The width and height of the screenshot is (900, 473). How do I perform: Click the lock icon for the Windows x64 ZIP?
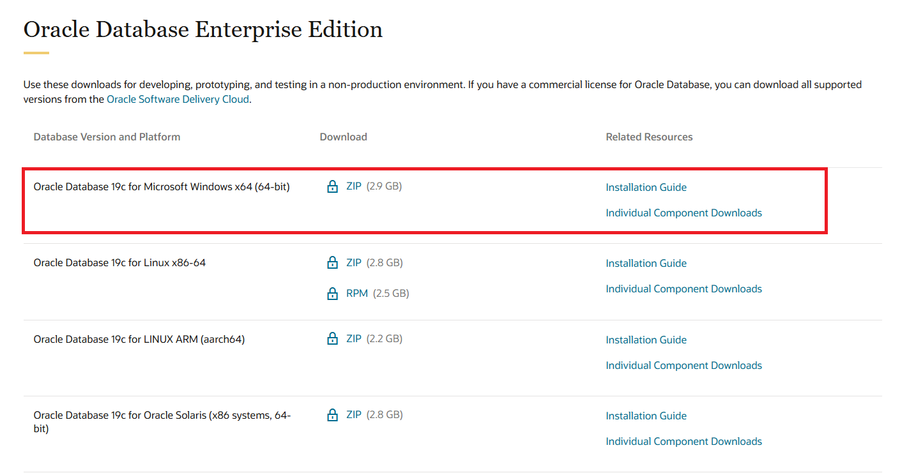[332, 187]
